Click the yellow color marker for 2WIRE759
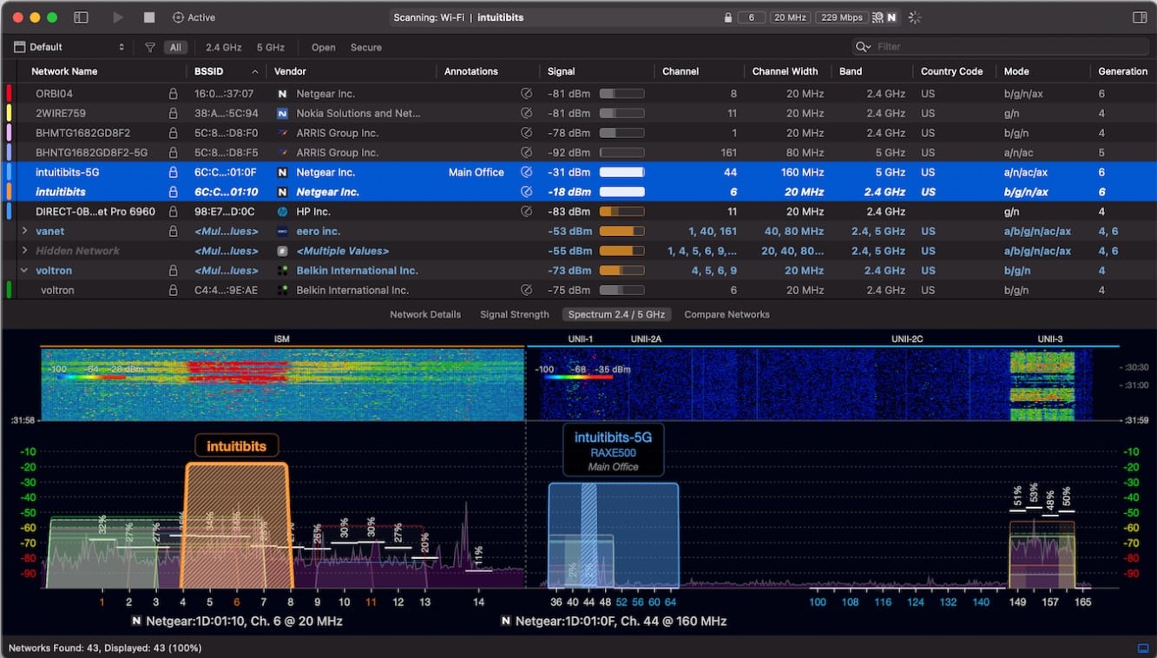 pyautogui.click(x=9, y=113)
